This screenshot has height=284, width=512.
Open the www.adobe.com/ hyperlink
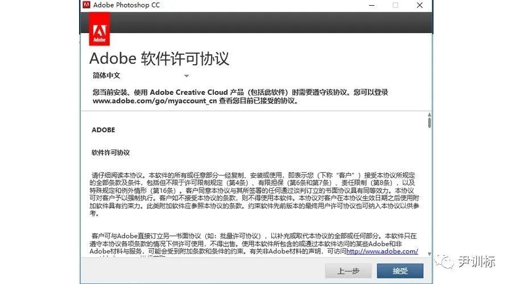382,251
